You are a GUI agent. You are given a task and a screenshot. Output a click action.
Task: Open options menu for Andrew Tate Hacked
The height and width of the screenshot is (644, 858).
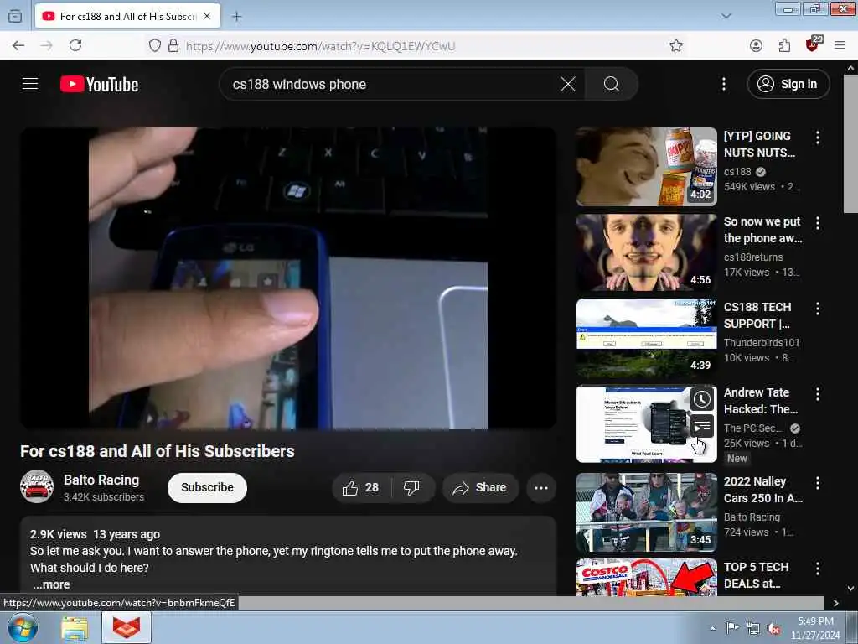pos(818,394)
